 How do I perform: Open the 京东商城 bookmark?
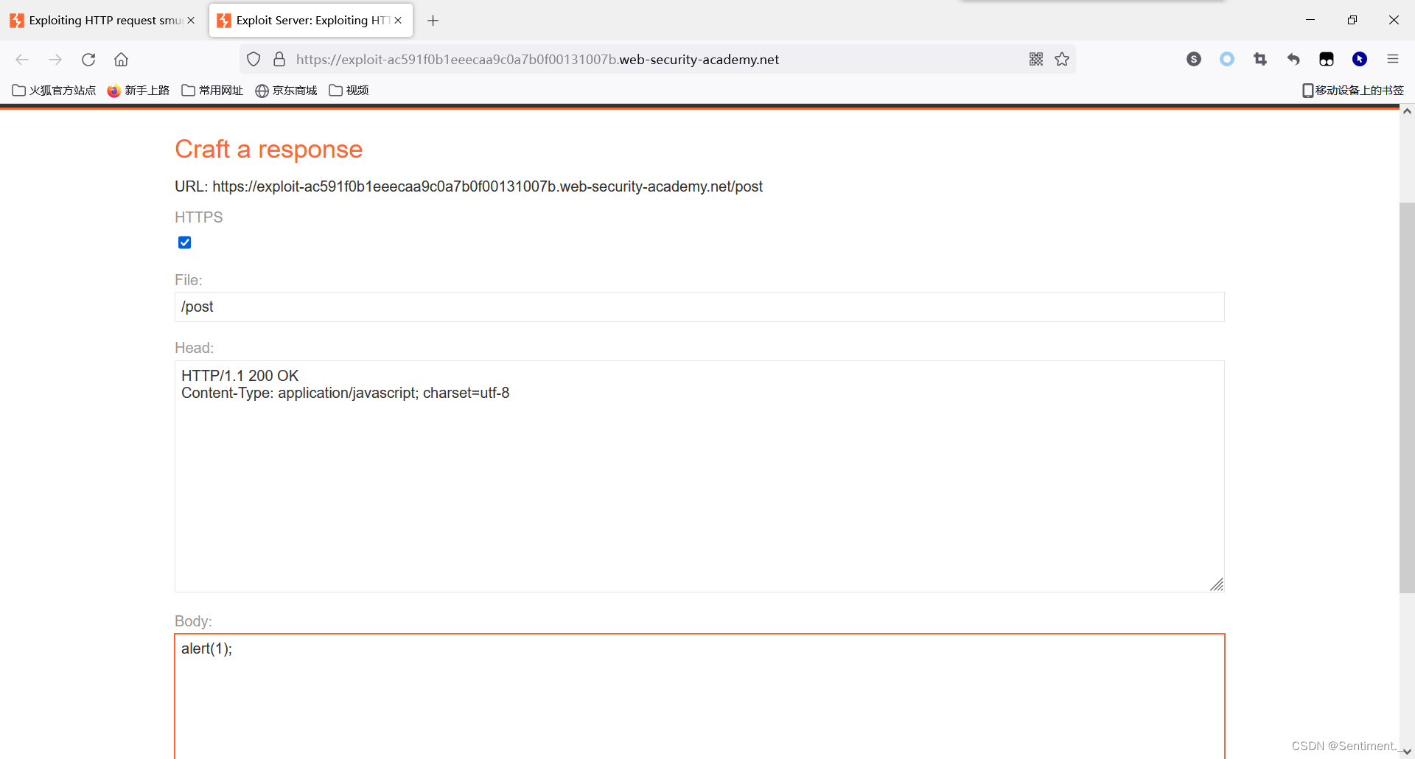point(286,91)
